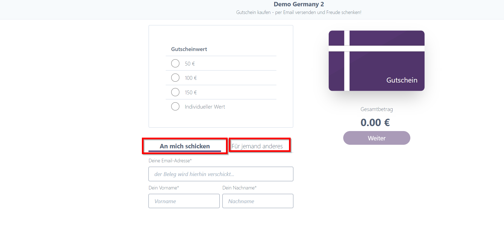Click the Gutscheinwert section heading
The image size is (504, 241).
pos(189,49)
